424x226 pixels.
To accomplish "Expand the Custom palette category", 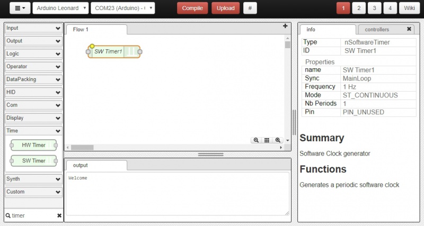I will pyautogui.click(x=33, y=192).
